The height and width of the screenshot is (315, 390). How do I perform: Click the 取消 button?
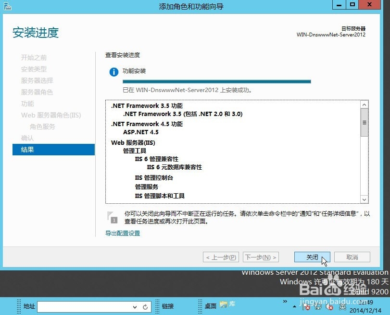click(352, 257)
